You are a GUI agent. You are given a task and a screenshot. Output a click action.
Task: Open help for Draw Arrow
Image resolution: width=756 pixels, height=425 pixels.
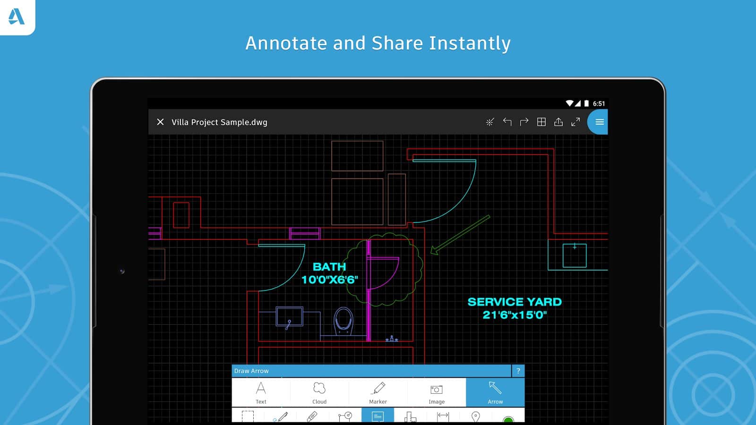pos(518,371)
